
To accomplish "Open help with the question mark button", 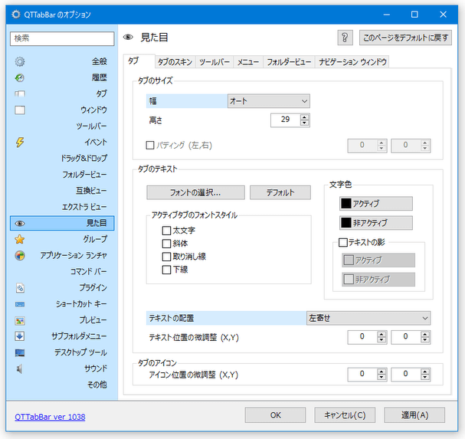I will [345, 38].
